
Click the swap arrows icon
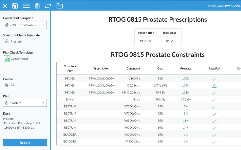click(48, 6)
